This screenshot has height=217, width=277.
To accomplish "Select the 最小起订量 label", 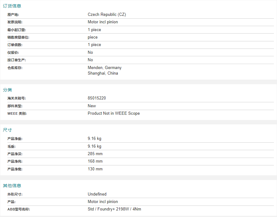I will coord(16,30).
